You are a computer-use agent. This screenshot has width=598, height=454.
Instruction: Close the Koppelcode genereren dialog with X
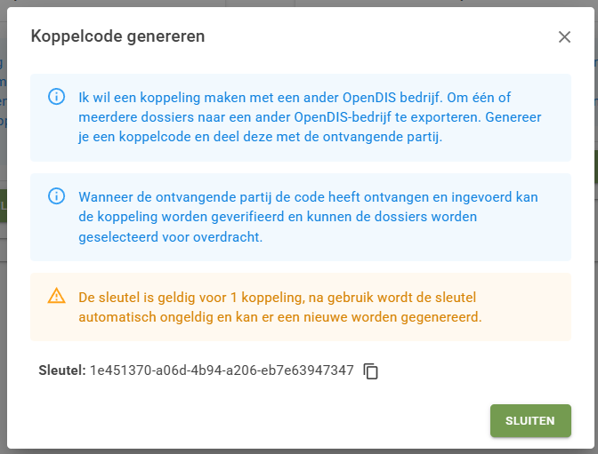pos(564,37)
